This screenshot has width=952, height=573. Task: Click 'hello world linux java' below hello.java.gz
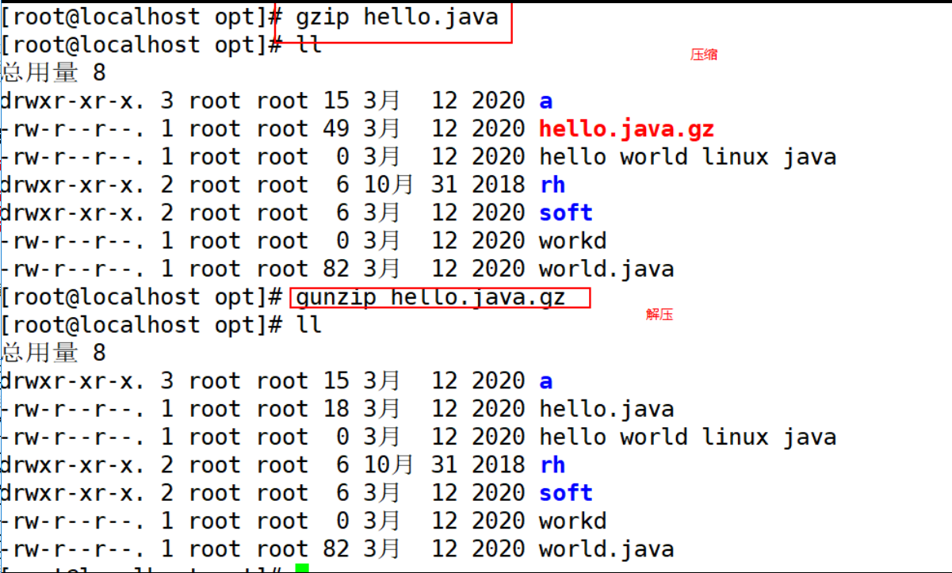pyautogui.click(x=687, y=157)
